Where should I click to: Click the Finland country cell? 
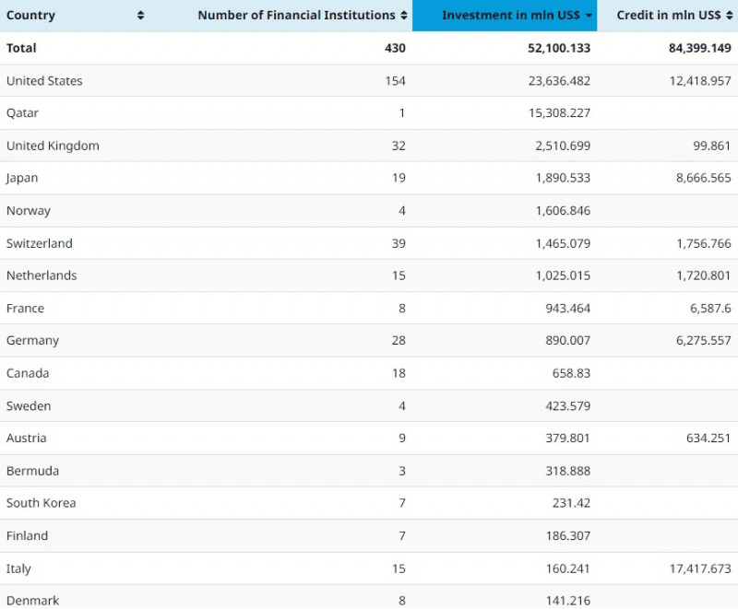[27, 535]
